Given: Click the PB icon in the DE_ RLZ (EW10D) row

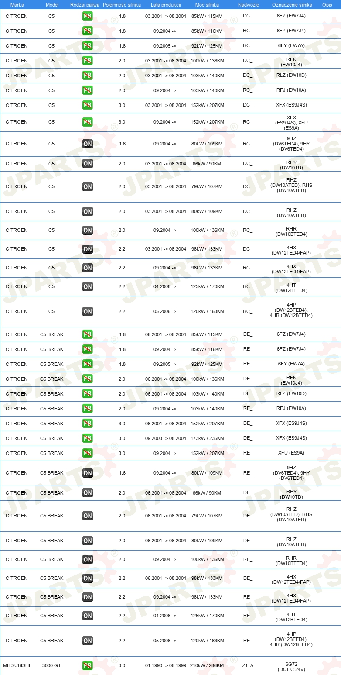Looking at the screenshot, I should tap(87, 394).
